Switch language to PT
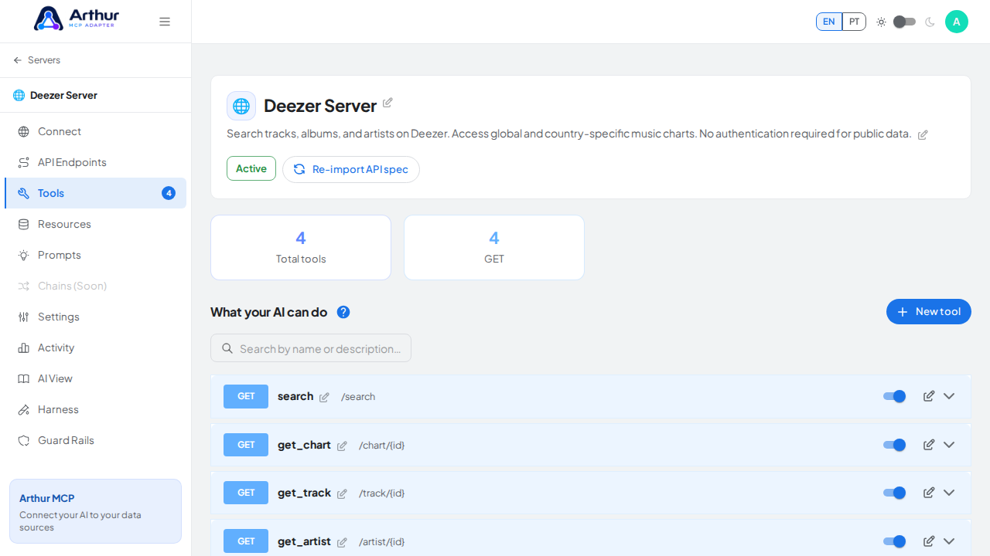 click(x=854, y=22)
